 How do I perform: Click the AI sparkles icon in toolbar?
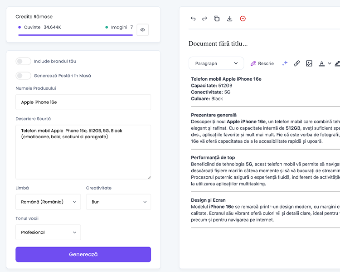(285, 63)
